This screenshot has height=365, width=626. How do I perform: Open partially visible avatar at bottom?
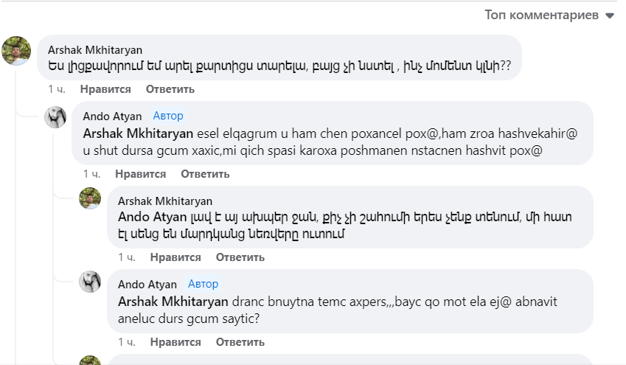(90, 361)
